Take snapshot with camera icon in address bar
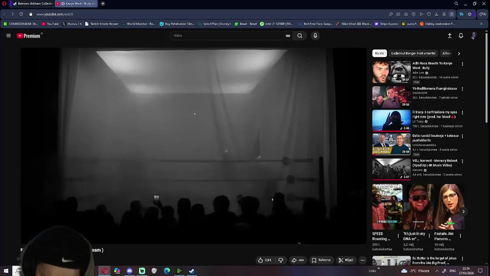Viewport: 490px width, 276px height. pos(406,14)
